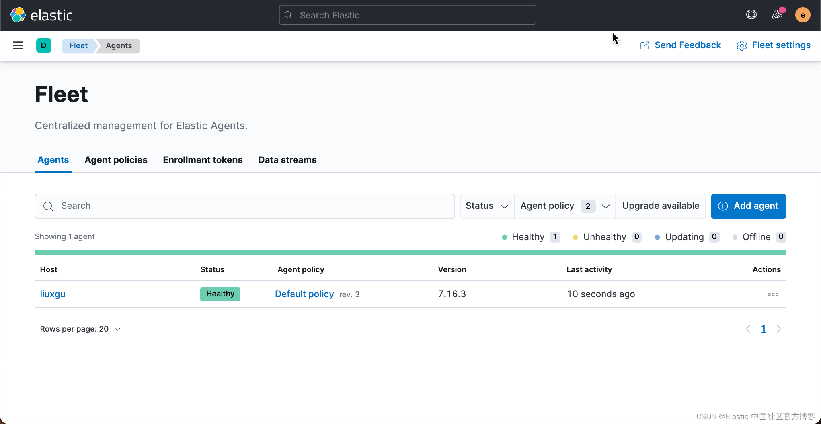Click the green agent status bar
Screen dimensions: 821x424
coord(410,253)
